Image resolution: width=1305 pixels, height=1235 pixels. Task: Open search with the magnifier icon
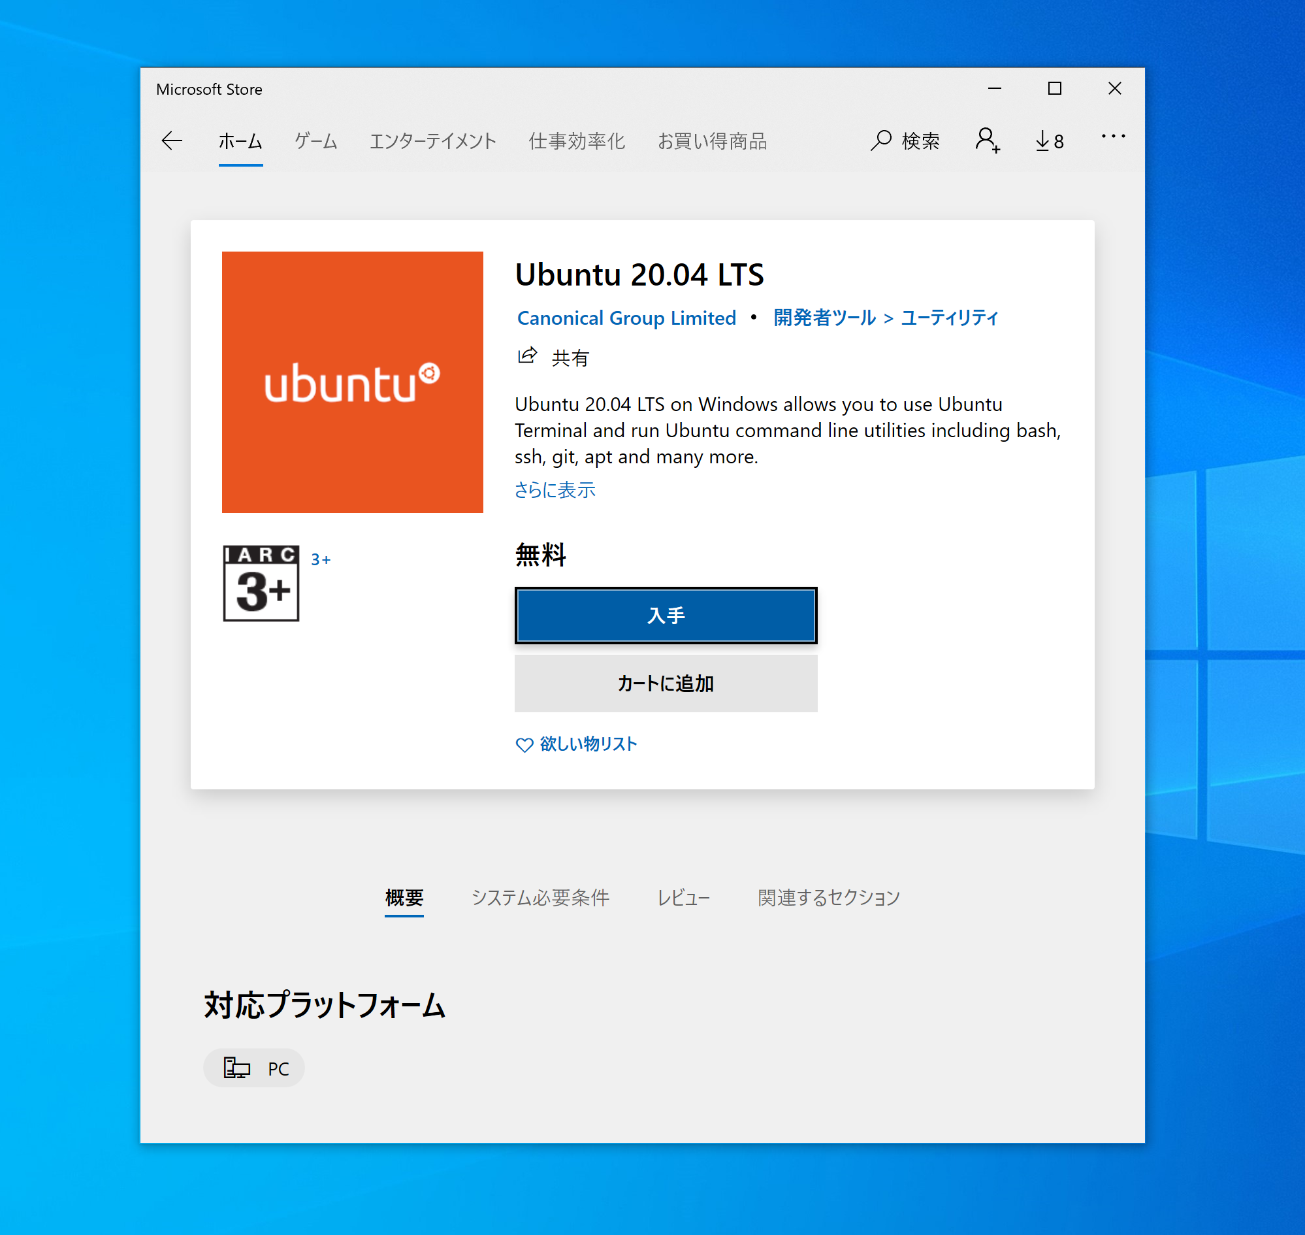(x=880, y=140)
